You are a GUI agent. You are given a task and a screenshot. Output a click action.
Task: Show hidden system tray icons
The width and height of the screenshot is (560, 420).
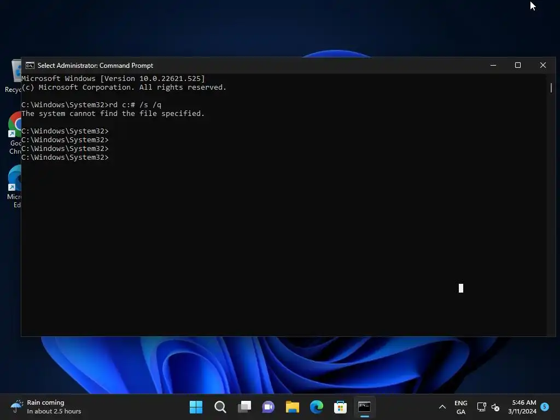coord(442,407)
